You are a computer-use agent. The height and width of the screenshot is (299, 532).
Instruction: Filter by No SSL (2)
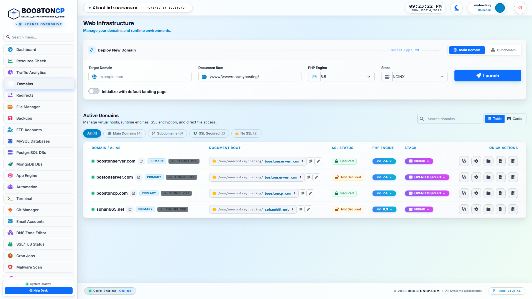(247, 133)
